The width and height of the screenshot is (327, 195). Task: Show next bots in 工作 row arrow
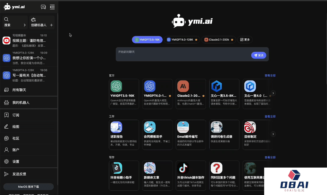coord(273,134)
